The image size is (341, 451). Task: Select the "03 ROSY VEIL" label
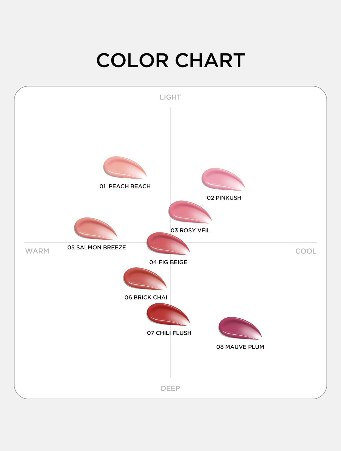190,230
